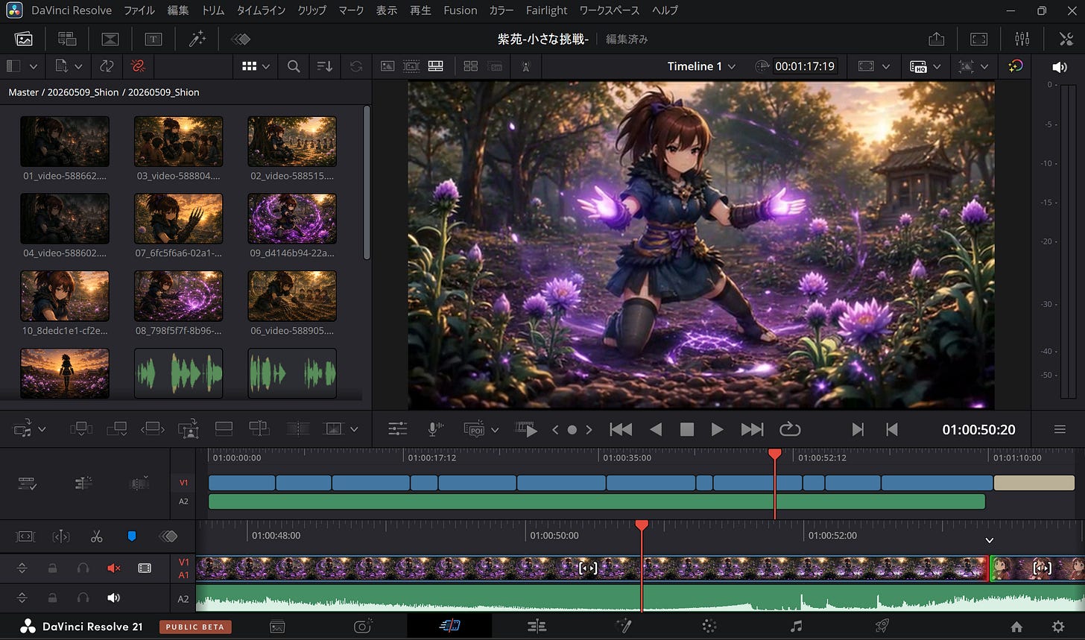The image size is (1085, 640).
Task: Switch viewer to timeline mode
Action: click(x=436, y=66)
